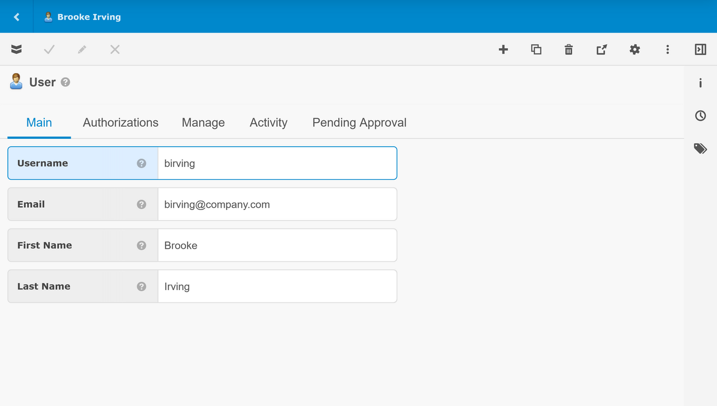
Task: Open the tags icon in sidebar
Action: point(700,148)
